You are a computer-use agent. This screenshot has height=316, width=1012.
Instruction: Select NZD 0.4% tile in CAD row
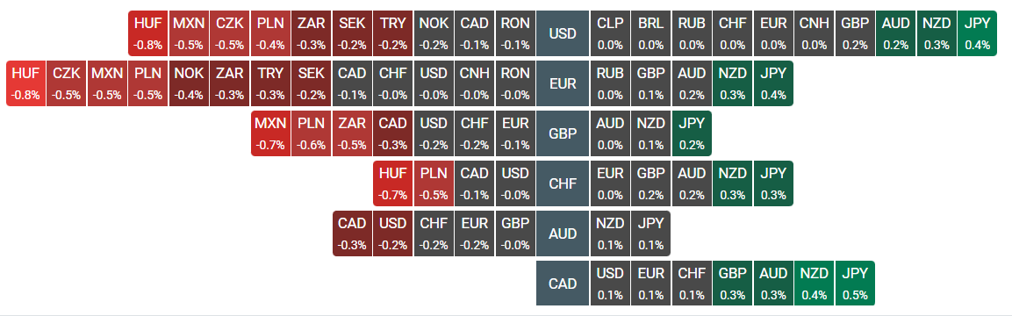814,284
